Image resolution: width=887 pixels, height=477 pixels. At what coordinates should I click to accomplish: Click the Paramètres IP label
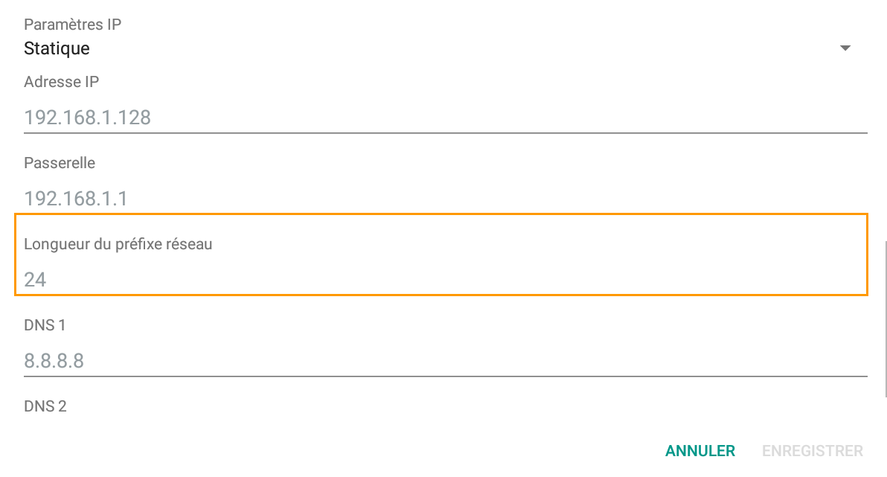73,24
